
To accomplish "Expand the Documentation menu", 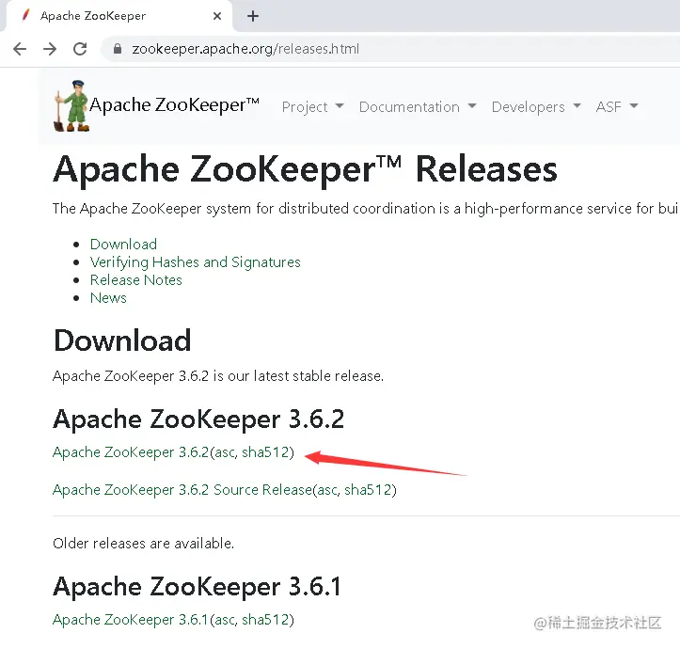I will pos(418,106).
